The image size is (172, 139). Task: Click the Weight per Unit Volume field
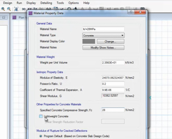click(x=113, y=63)
